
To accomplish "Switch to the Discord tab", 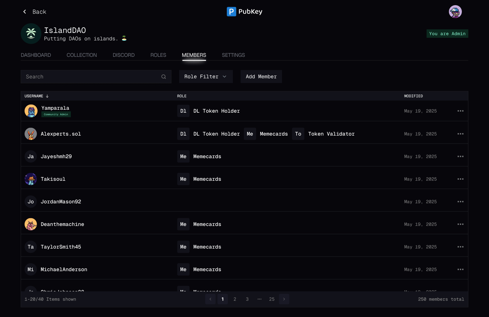I will click(x=124, y=55).
